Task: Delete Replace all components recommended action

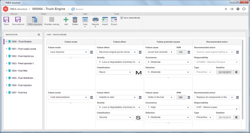Action: (x=237, y=97)
